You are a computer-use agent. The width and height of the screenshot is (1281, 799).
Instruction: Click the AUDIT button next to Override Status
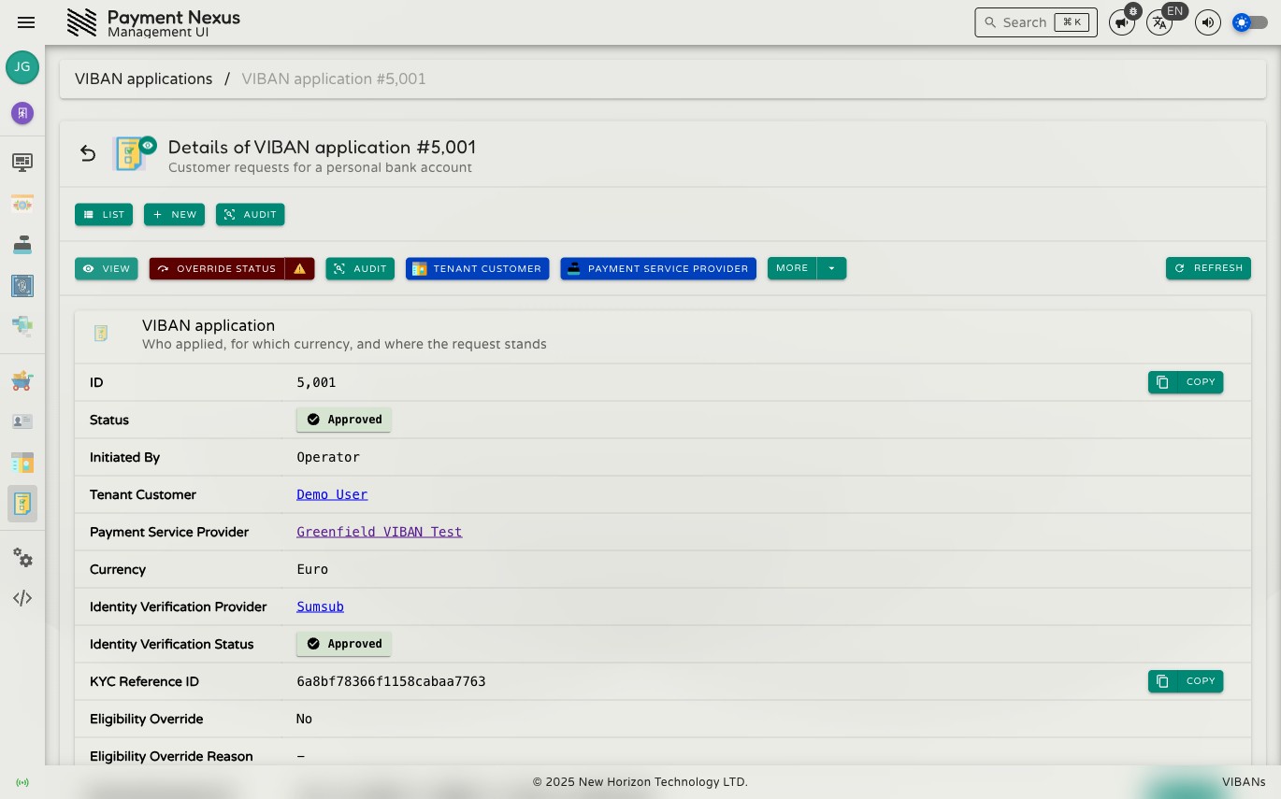(360, 268)
